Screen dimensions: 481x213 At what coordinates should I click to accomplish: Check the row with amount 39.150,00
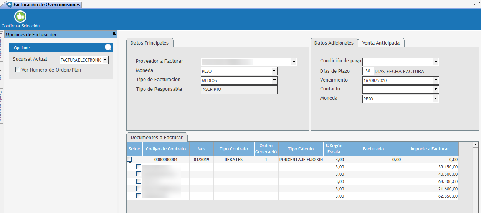139,167
